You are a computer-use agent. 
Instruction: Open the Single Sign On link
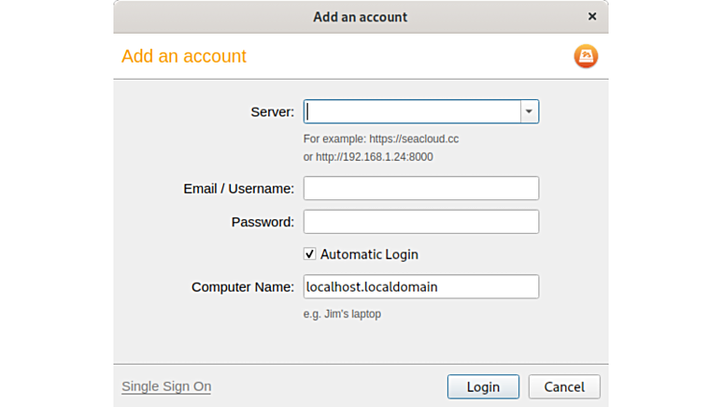click(166, 387)
